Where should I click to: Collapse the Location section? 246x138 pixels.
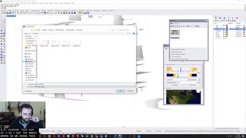click(165, 88)
